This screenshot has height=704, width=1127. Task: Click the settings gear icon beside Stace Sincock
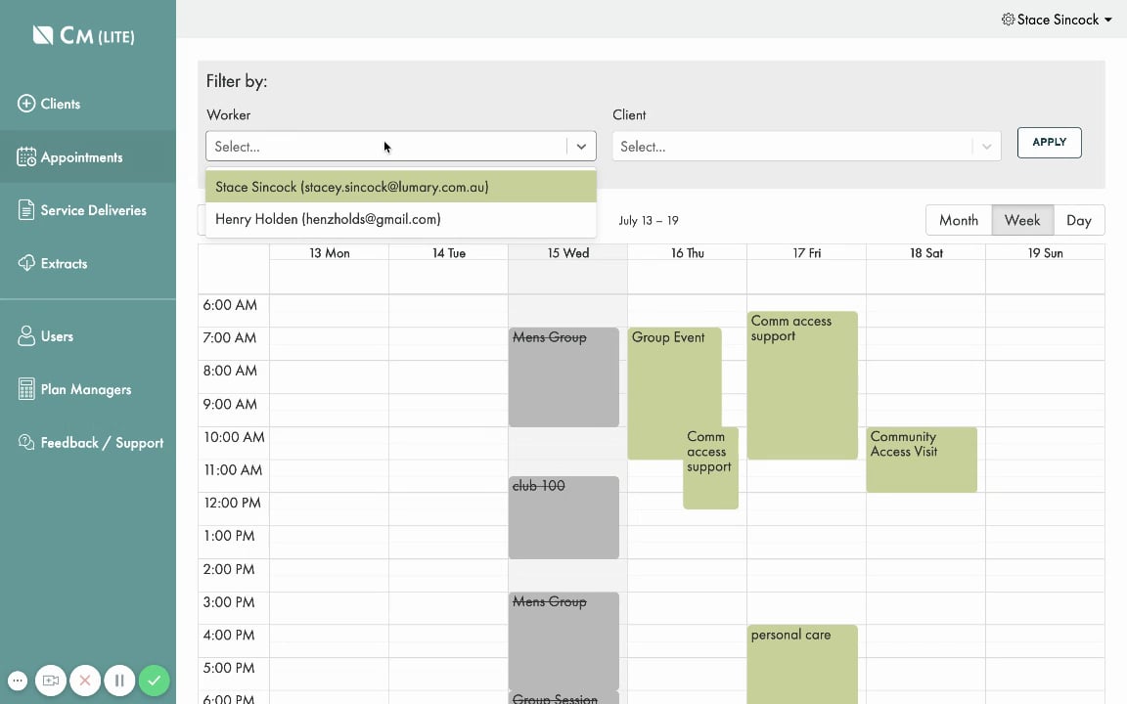tap(1008, 20)
